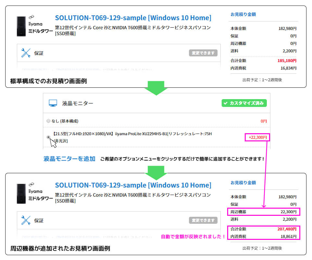Click 保証 0円 row in bottom estimate

click(x=264, y=204)
